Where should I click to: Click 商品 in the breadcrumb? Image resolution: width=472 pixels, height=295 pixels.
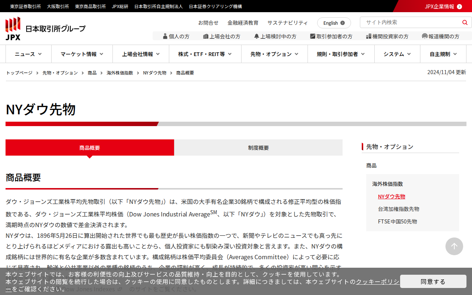[x=92, y=73]
